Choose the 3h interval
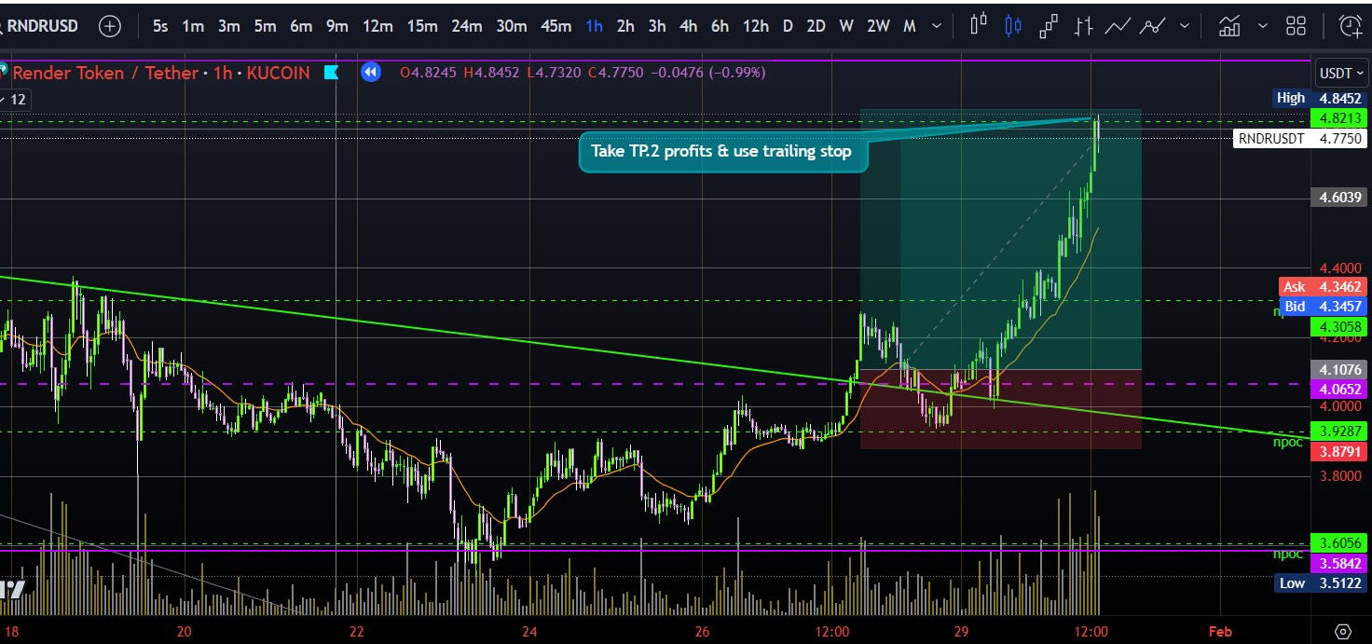The width and height of the screenshot is (1372, 644). [x=657, y=26]
